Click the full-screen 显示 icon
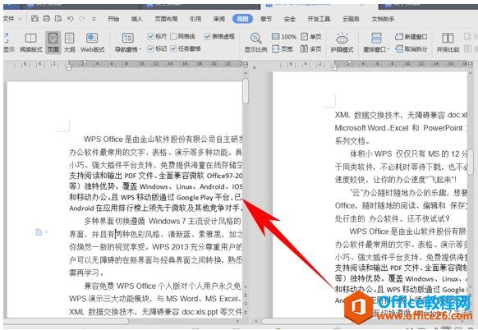This screenshot has width=478, height=330. 8,43
